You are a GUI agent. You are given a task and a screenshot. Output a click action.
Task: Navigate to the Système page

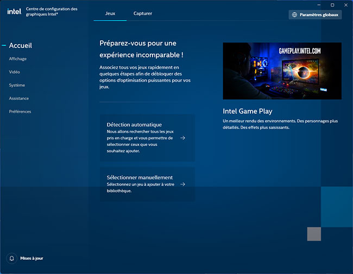coord(17,85)
